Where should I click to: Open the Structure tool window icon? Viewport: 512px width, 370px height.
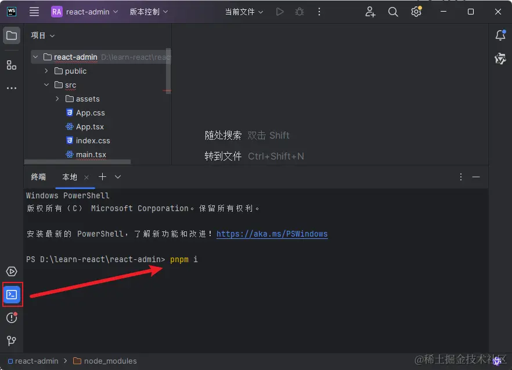coord(12,65)
